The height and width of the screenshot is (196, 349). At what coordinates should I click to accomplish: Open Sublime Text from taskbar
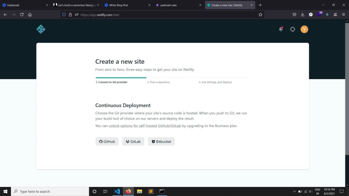coord(151,191)
